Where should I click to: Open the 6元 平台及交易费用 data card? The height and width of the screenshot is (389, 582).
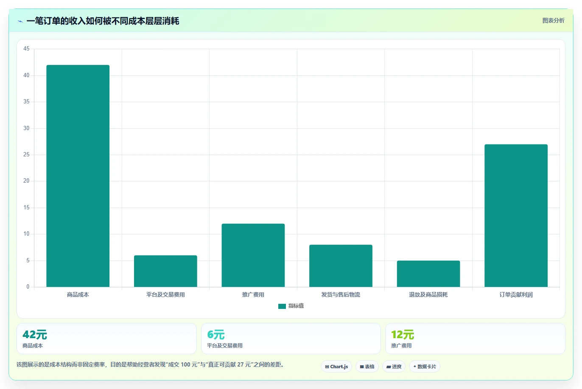[291, 339]
